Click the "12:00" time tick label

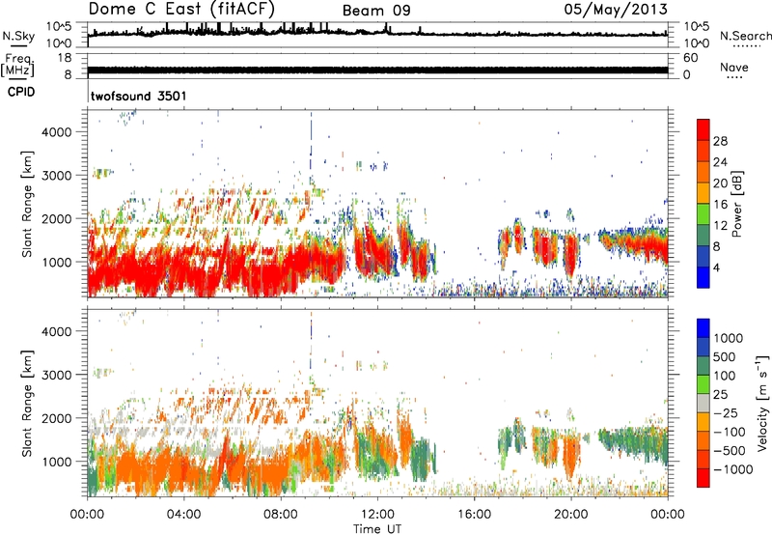(377, 515)
